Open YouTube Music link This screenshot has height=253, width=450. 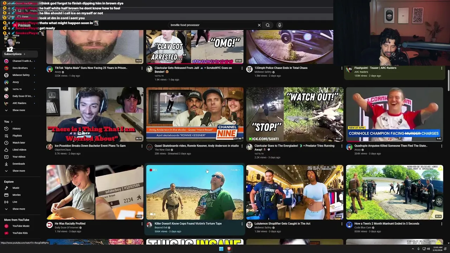[20, 226]
